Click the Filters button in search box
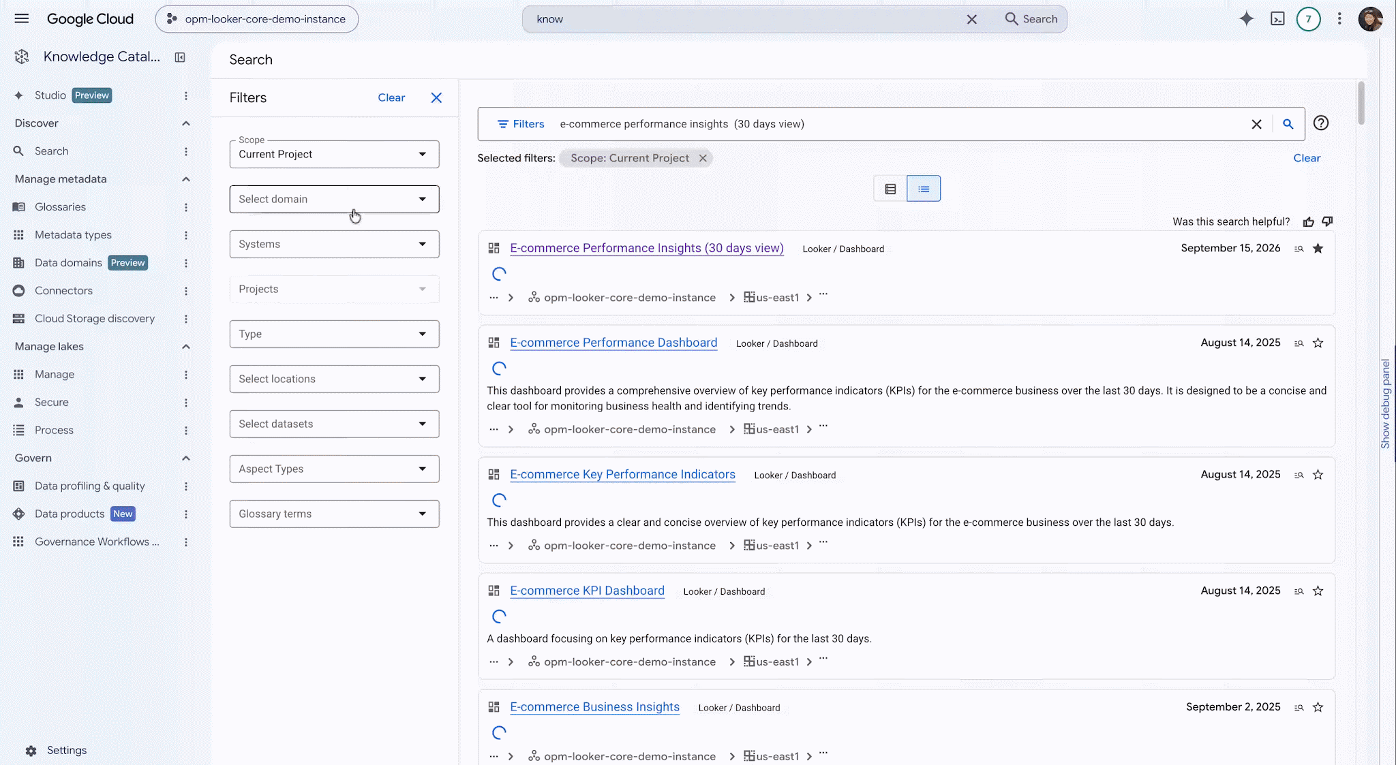 click(x=520, y=124)
